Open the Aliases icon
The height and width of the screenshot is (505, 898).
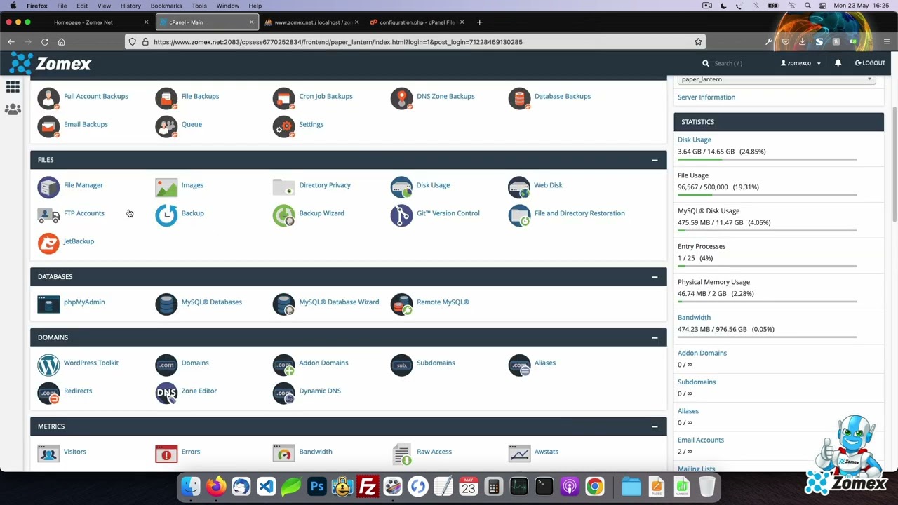click(x=519, y=365)
